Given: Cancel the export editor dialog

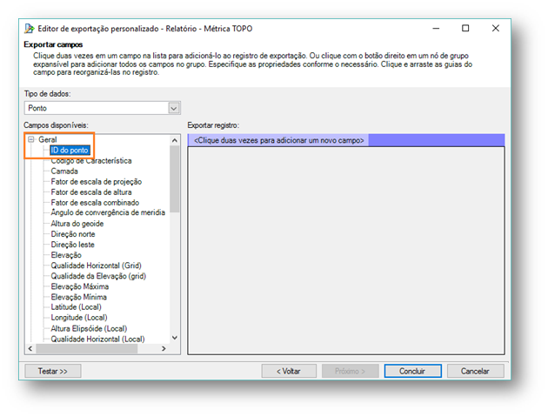Looking at the screenshot, I should [474, 371].
